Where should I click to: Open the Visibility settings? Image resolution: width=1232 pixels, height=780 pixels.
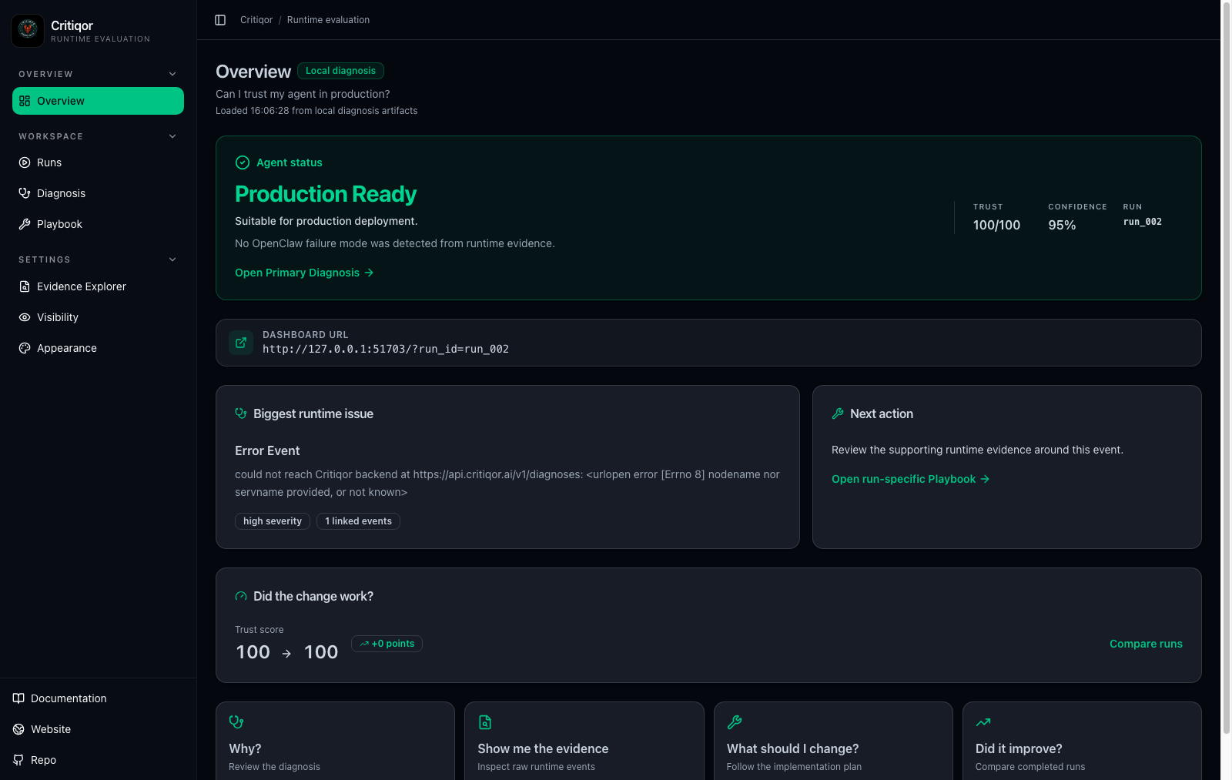(x=98, y=317)
